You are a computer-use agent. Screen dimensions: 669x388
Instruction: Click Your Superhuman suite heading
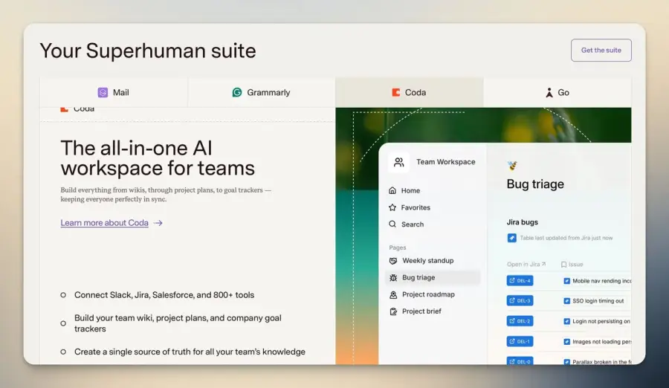coord(148,51)
